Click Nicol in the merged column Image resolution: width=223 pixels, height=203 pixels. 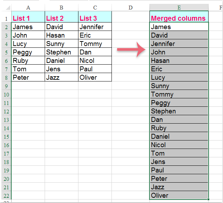pyautogui.click(x=179, y=145)
